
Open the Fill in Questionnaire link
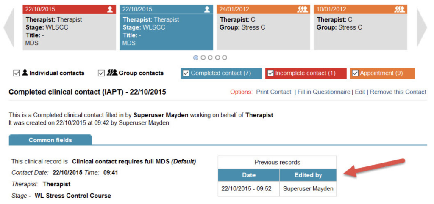[324, 92]
